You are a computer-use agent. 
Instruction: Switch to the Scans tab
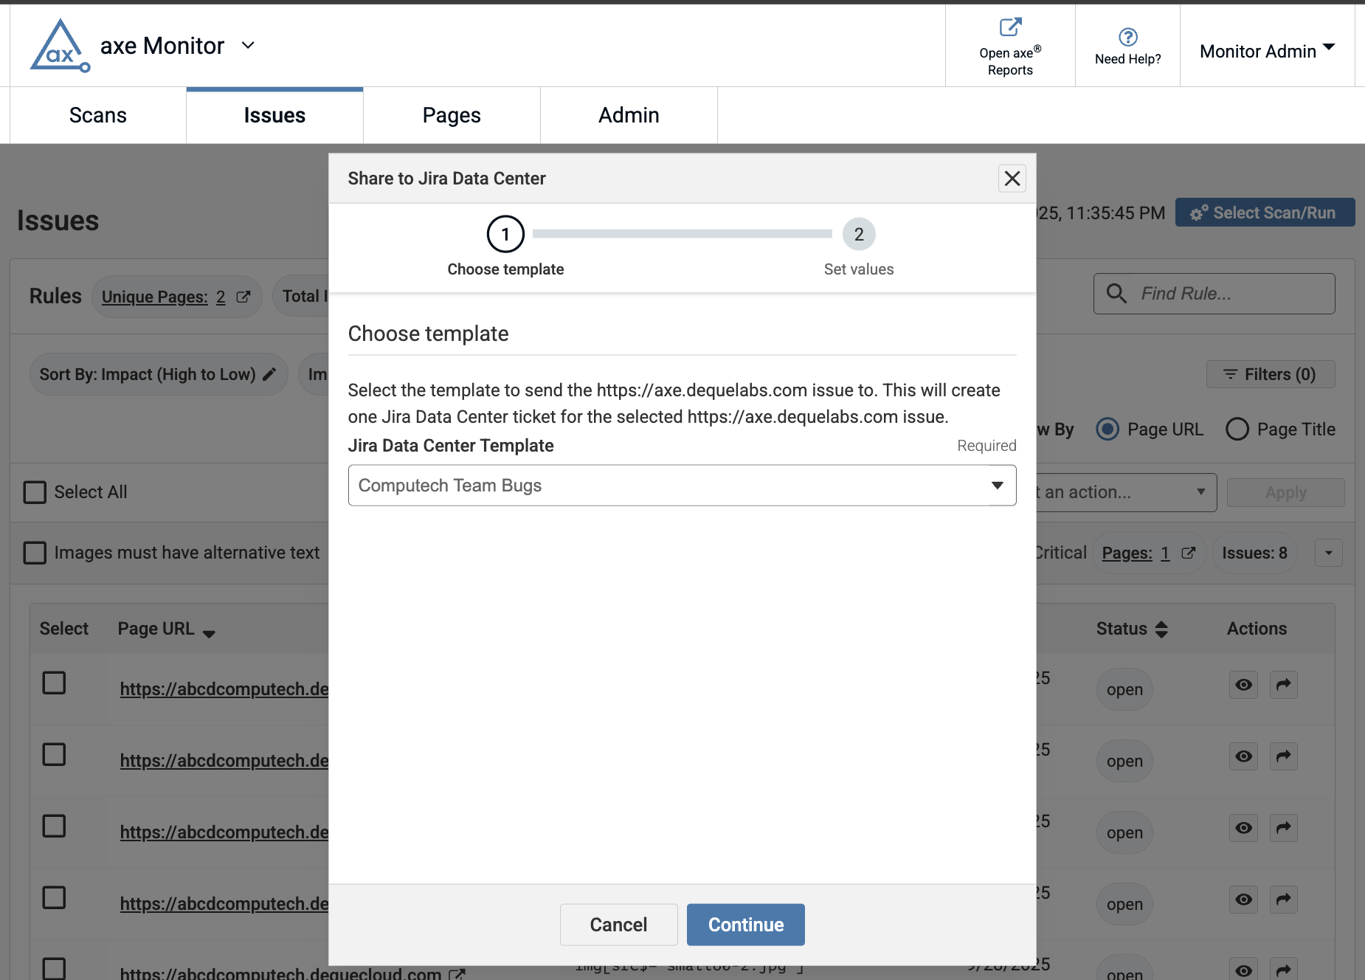(97, 114)
